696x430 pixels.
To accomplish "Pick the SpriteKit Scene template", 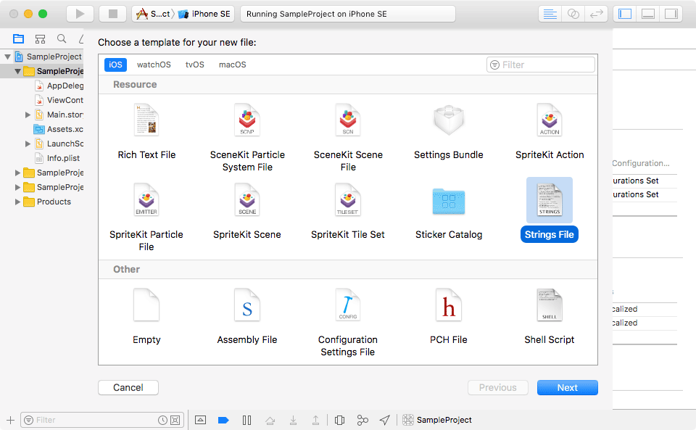I will pos(247,211).
